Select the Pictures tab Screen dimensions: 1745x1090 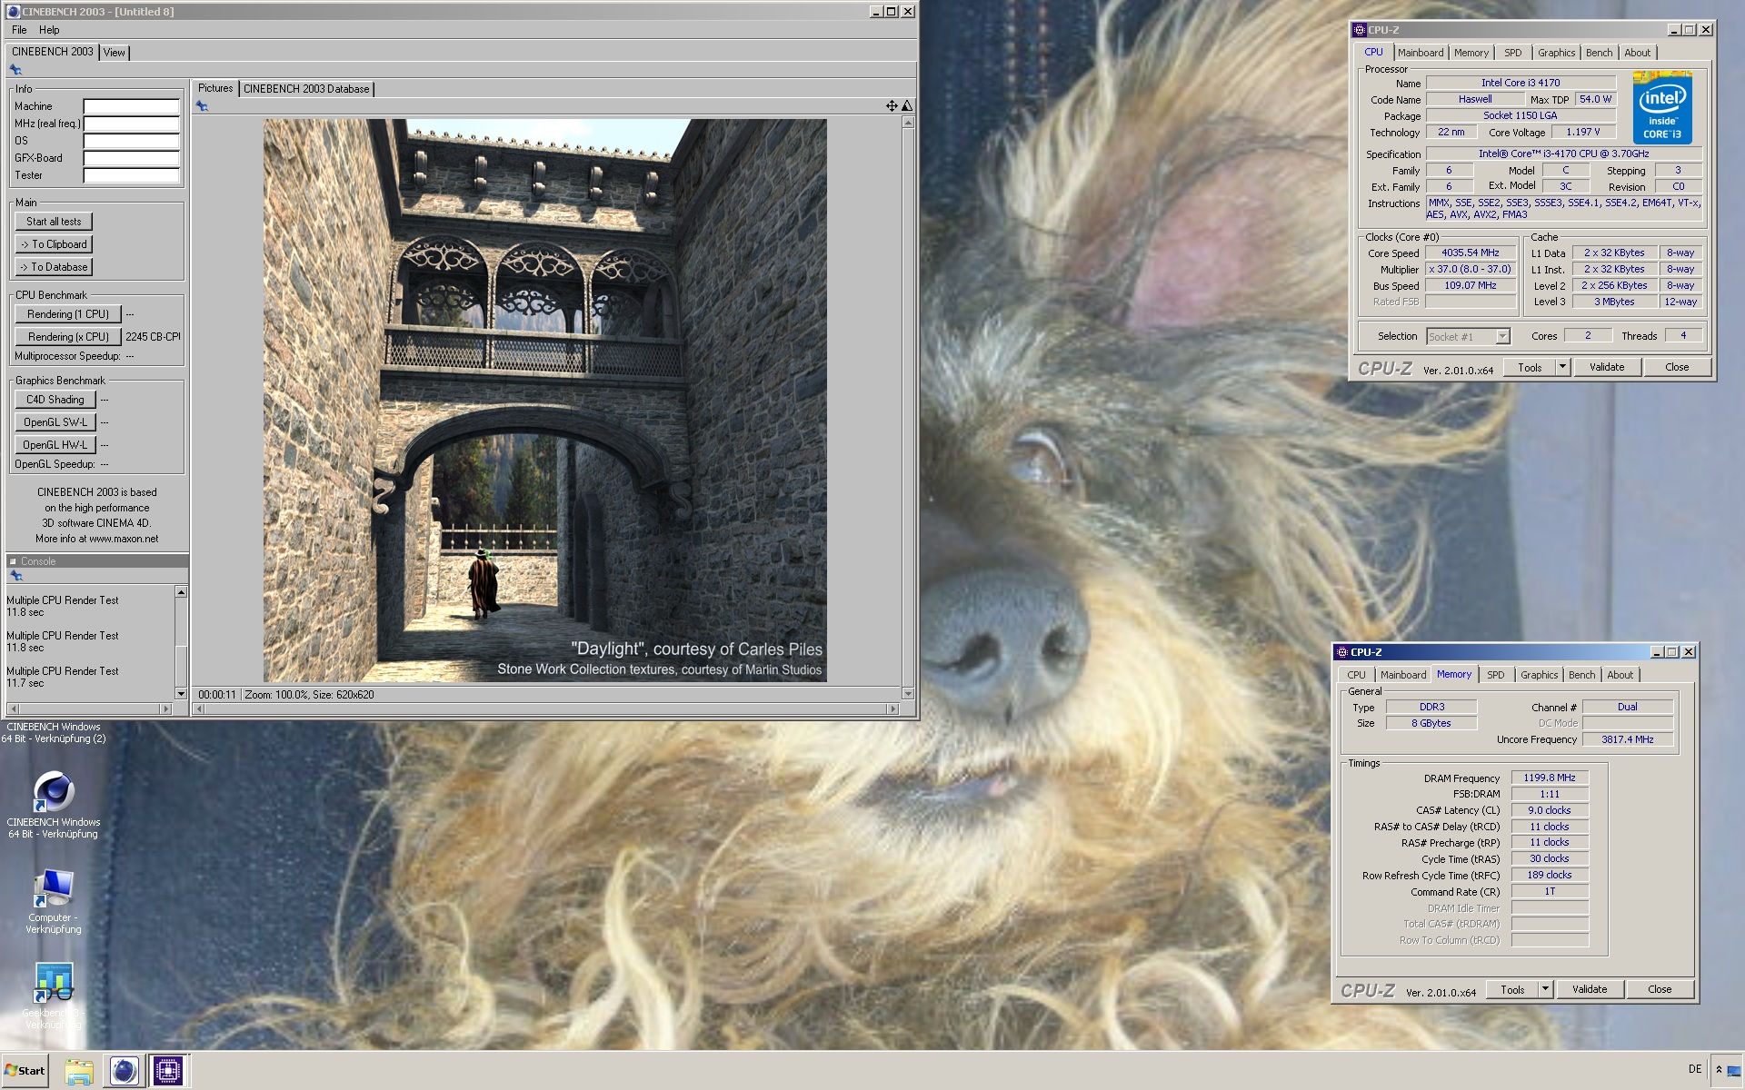tap(215, 88)
